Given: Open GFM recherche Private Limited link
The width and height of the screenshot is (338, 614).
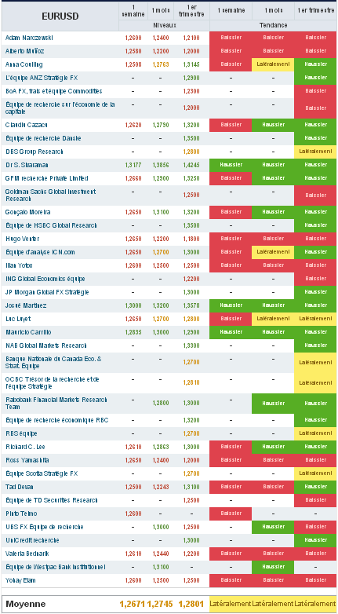Looking at the screenshot, I should [x=46, y=178].
